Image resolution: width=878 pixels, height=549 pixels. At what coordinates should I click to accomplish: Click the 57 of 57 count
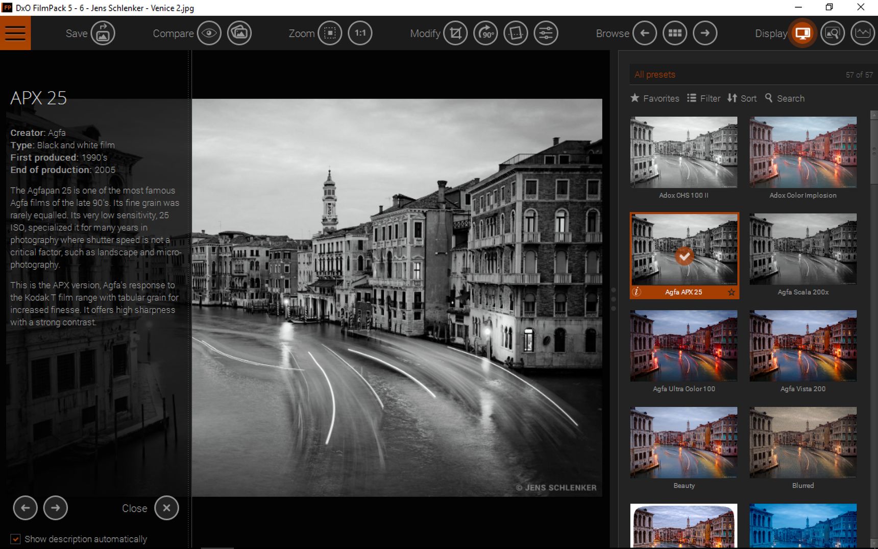[859, 75]
